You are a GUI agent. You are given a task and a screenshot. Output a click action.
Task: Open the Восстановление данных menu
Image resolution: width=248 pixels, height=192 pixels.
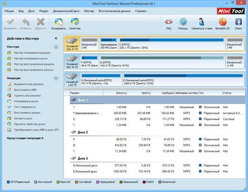pos(114,11)
